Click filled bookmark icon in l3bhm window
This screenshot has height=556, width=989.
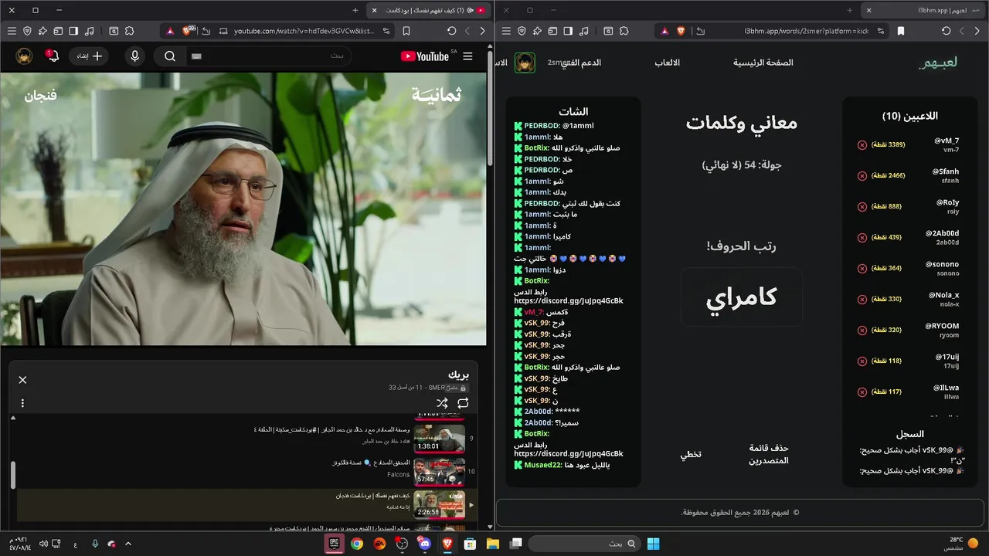coord(901,31)
